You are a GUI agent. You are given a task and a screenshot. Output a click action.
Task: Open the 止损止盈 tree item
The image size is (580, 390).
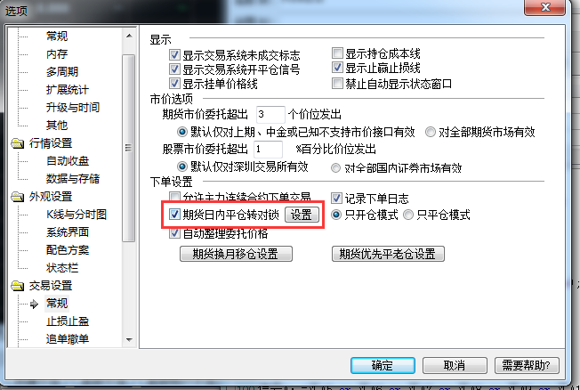tap(68, 321)
